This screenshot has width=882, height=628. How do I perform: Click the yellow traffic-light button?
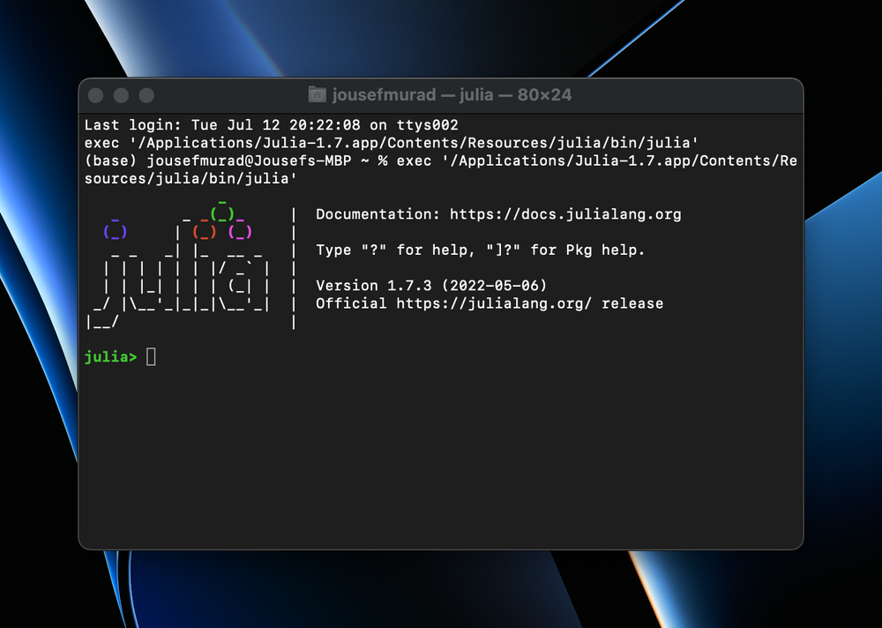tap(120, 95)
